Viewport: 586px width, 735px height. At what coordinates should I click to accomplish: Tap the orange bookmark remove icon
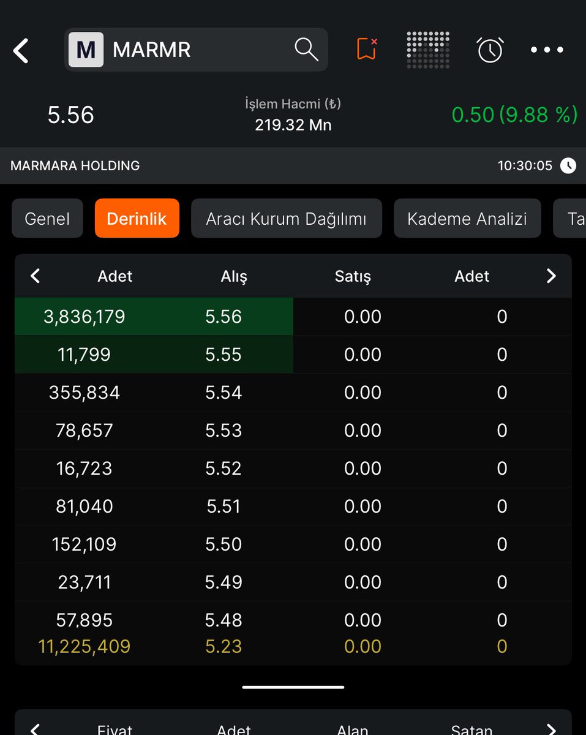click(x=367, y=49)
